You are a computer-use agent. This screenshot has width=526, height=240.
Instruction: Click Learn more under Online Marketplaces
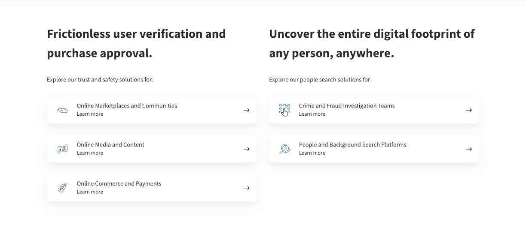coord(90,114)
